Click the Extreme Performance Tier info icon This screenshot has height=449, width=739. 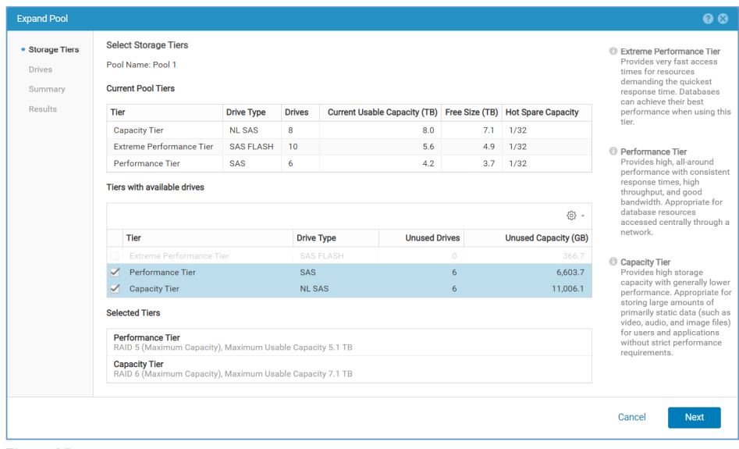(613, 52)
